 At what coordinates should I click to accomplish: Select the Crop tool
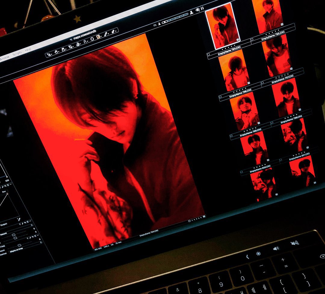70,47
